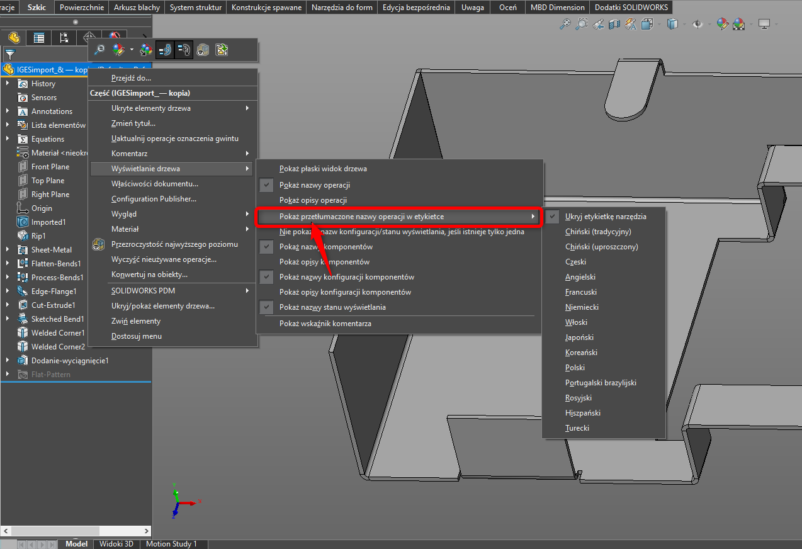Activate the Section View tool
This screenshot has height=549, width=802.
pyautogui.click(x=614, y=24)
